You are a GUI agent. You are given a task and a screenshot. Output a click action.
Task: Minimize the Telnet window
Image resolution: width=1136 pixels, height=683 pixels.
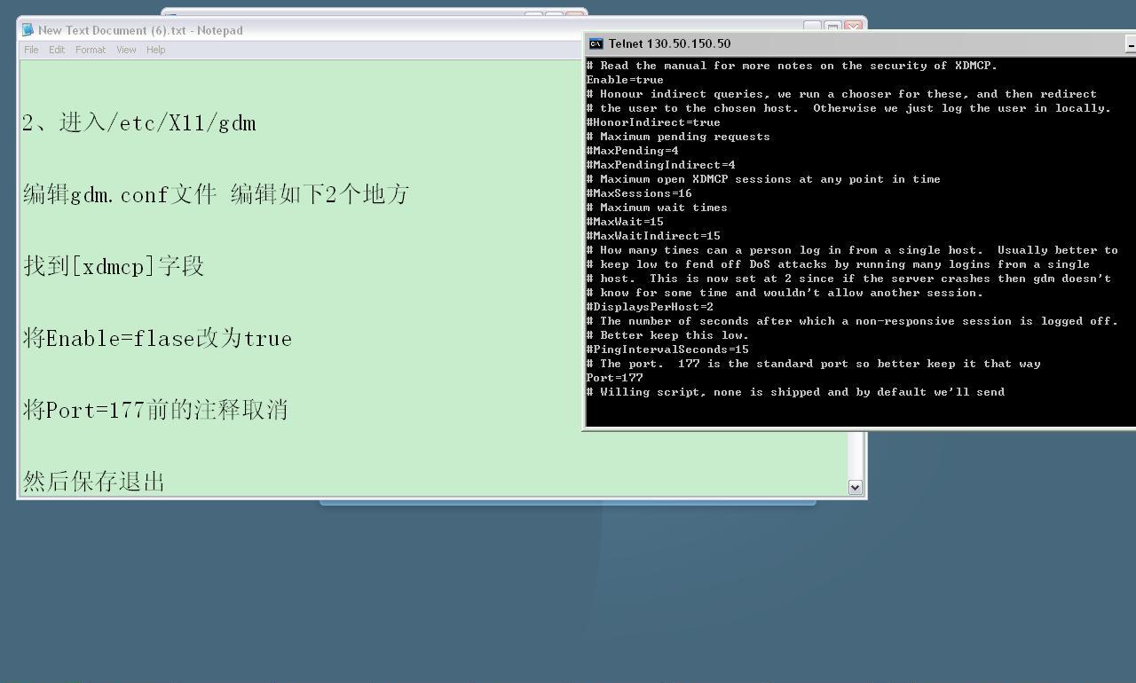point(1130,43)
